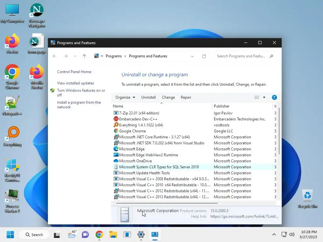This screenshot has height=242, width=323.
Task: Expand the address bar history dropdown
Action: [x=192, y=56]
